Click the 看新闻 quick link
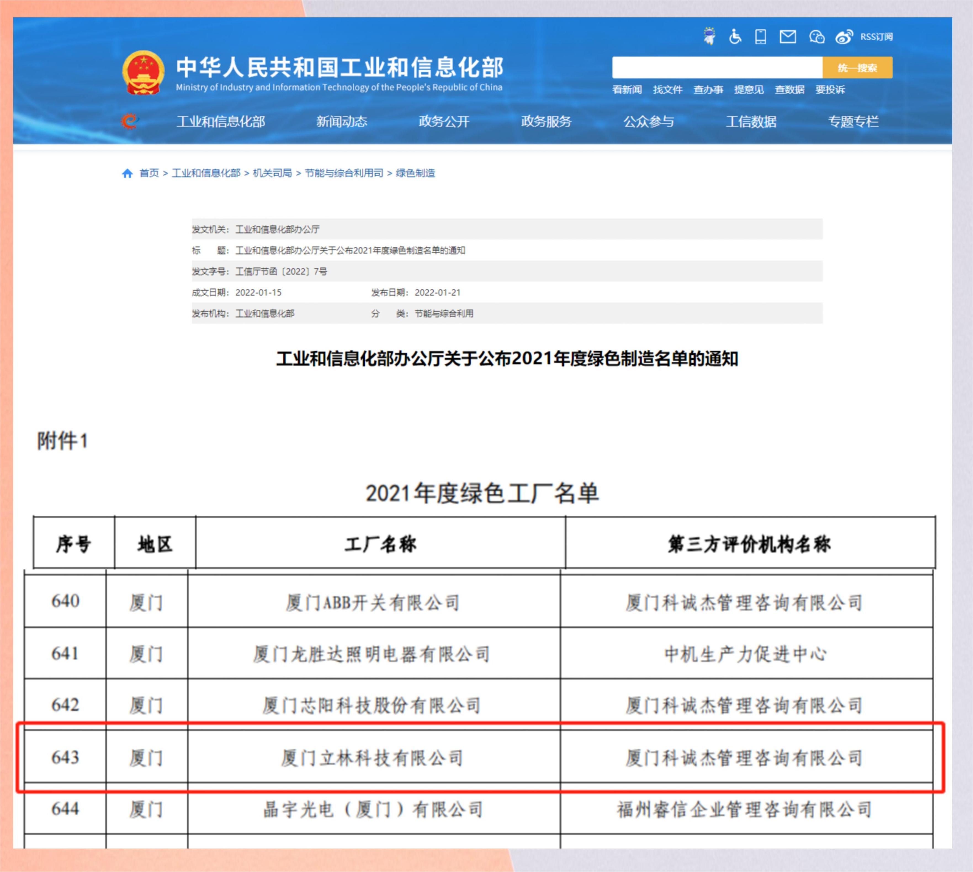This screenshot has width=973, height=872. click(x=627, y=90)
